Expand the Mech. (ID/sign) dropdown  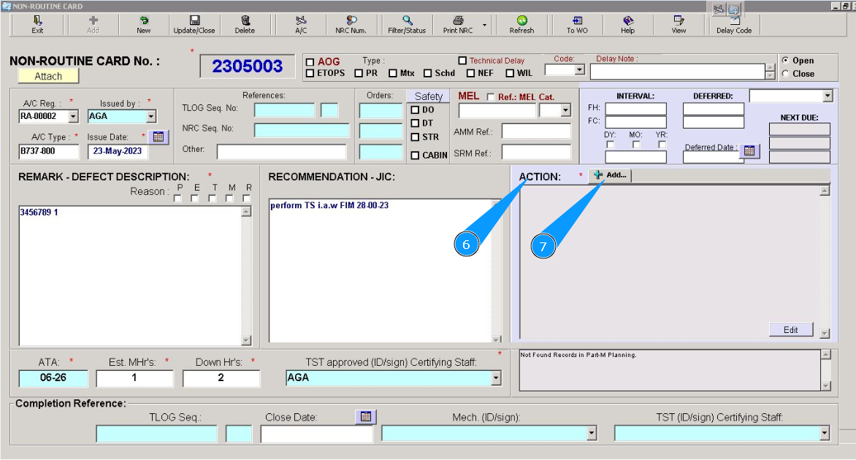[591, 433]
